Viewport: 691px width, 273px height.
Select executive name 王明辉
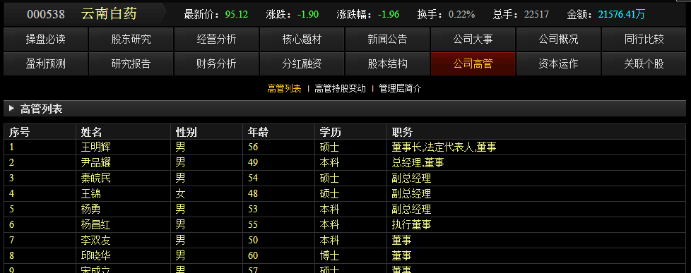[x=95, y=147]
